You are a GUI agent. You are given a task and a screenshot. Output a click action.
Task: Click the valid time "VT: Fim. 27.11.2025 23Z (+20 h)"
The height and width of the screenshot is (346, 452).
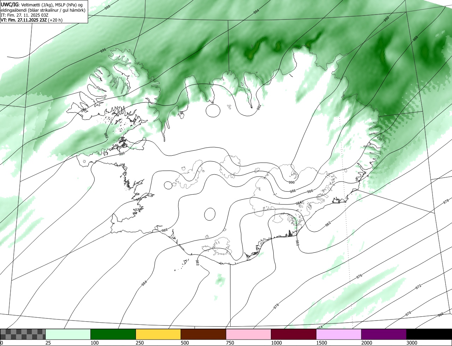coord(32,20)
